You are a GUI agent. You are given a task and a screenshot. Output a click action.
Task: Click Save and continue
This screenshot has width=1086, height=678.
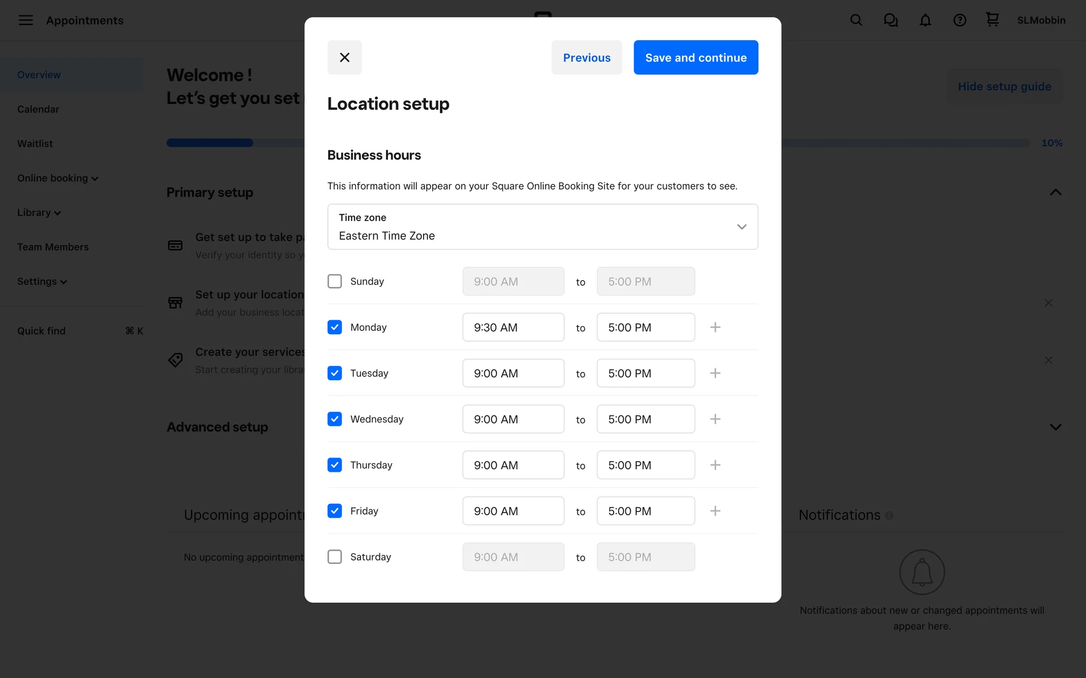click(696, 57)
